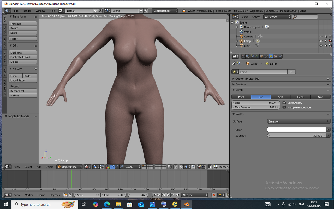Hide the Mesh with its eye icon
This screenshot has width=334, height=209.
[321, 46]
